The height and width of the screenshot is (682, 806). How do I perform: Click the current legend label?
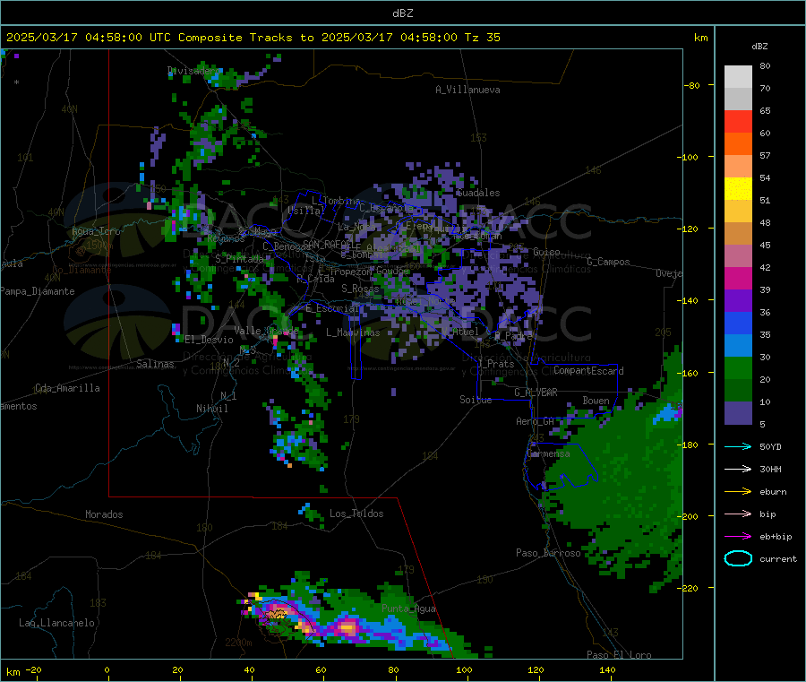pyautogui.click(x=778, y=559)
